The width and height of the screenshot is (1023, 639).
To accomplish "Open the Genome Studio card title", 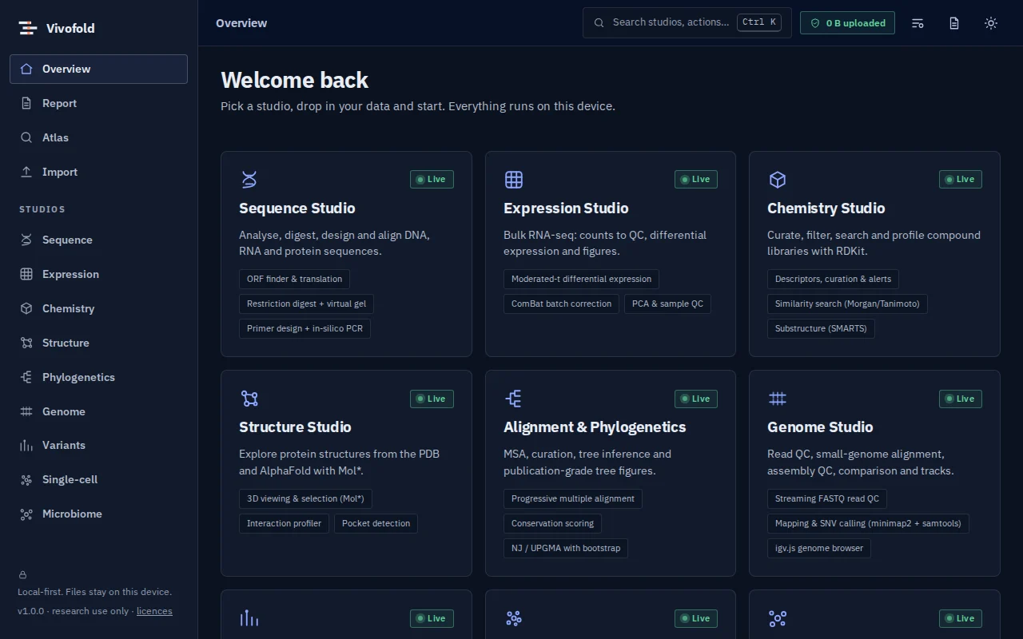I will [x=820, y=427].
